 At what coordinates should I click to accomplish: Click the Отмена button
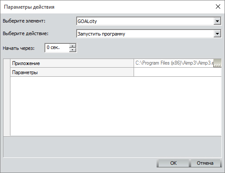[205, 163]
